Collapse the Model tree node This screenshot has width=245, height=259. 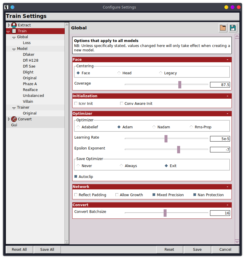(x=14, y=49)
